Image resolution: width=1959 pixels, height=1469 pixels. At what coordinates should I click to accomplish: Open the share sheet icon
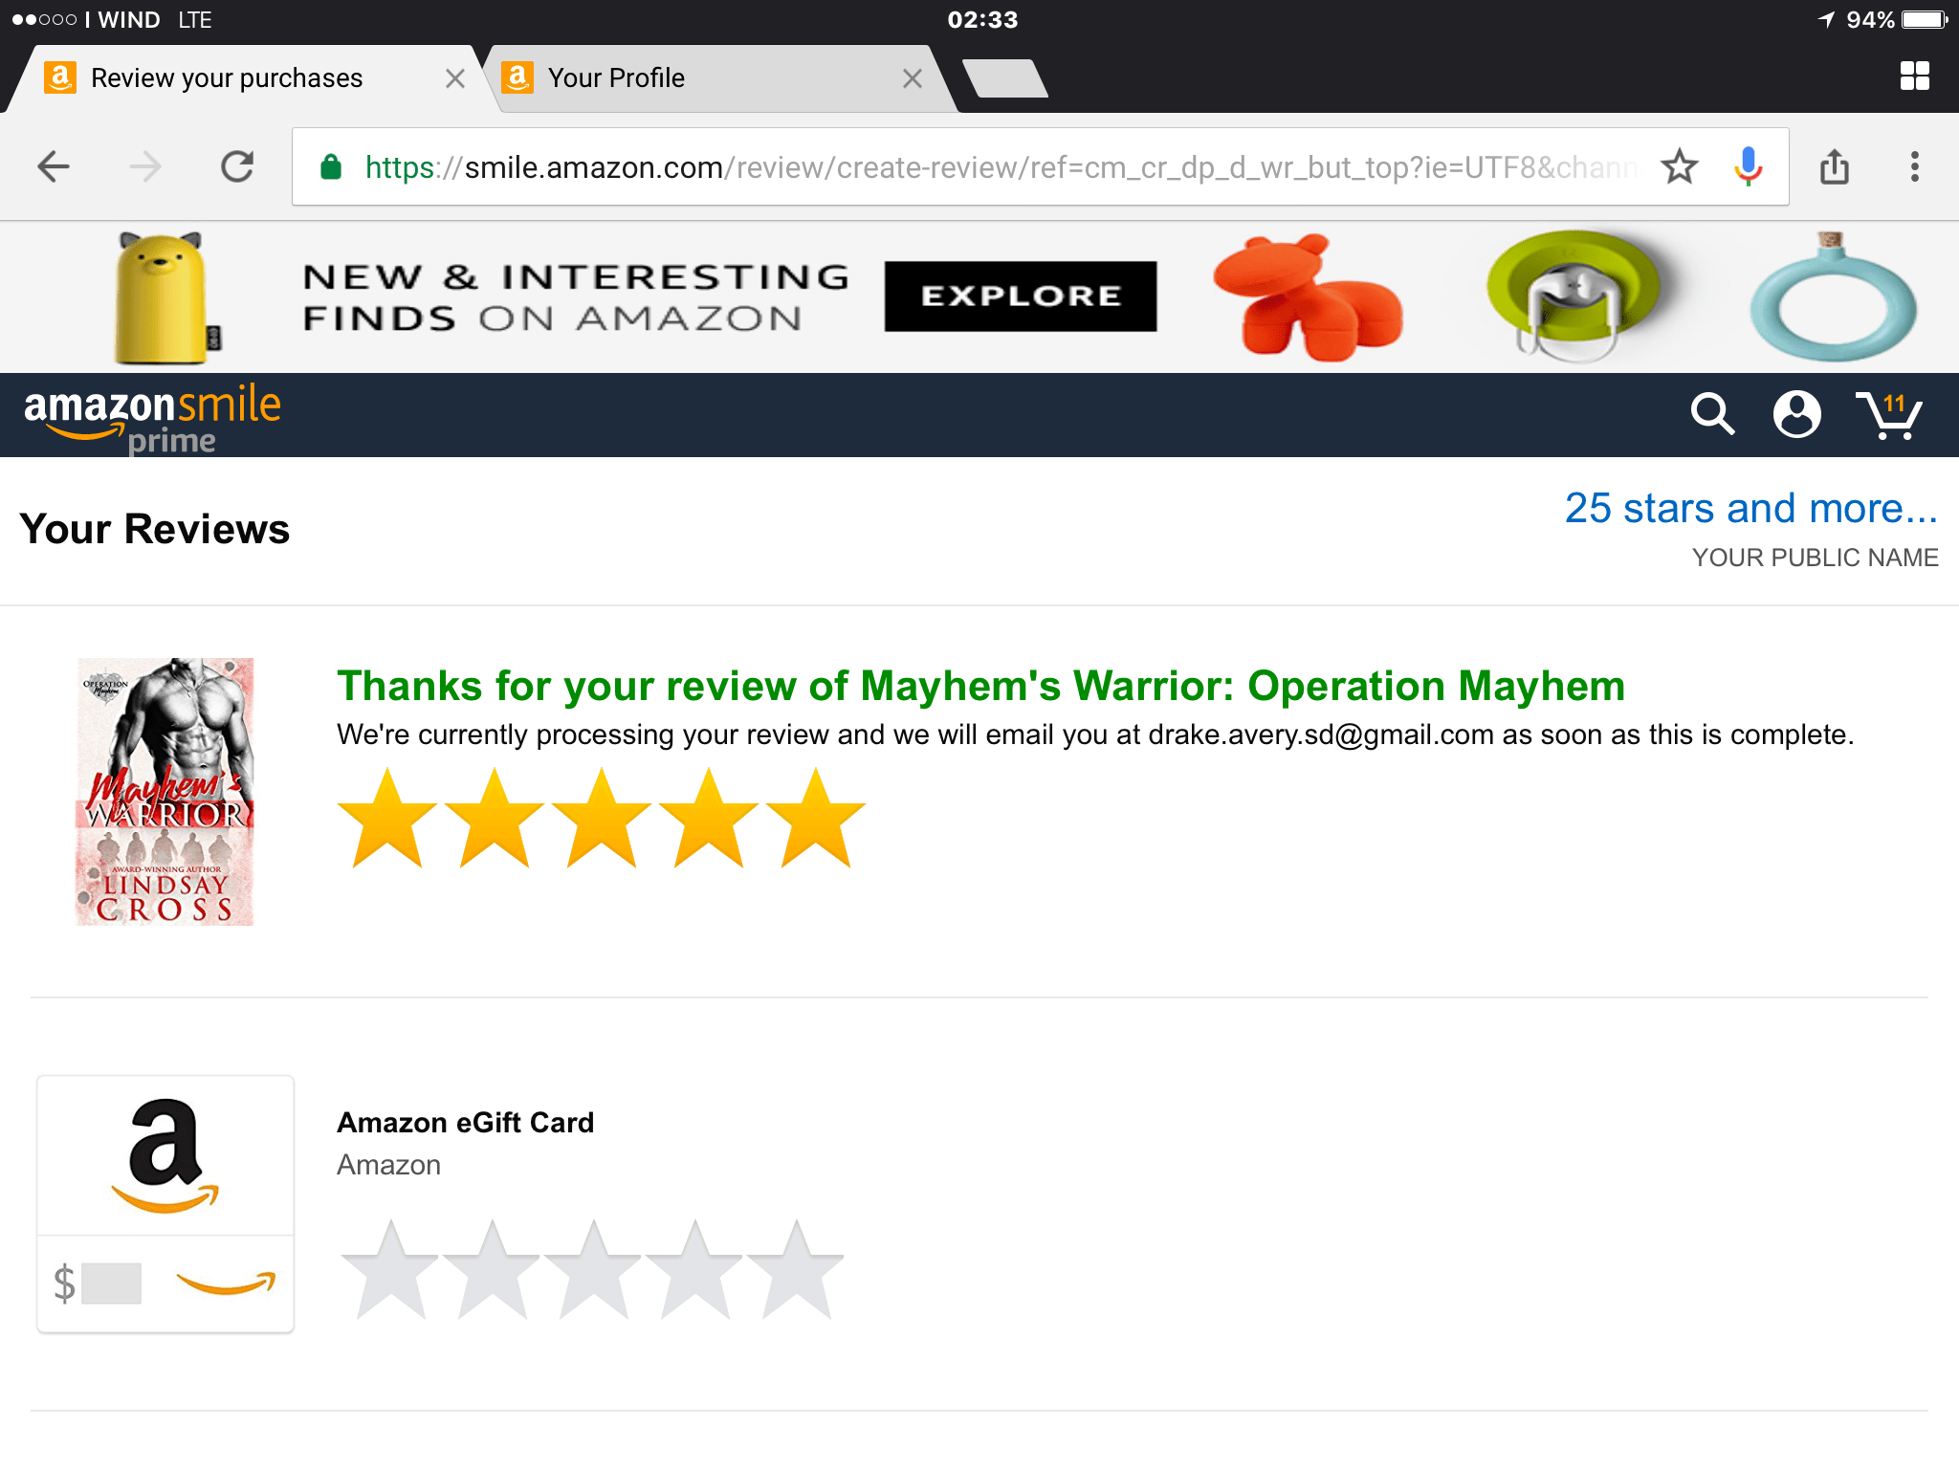pos(1834,167)
